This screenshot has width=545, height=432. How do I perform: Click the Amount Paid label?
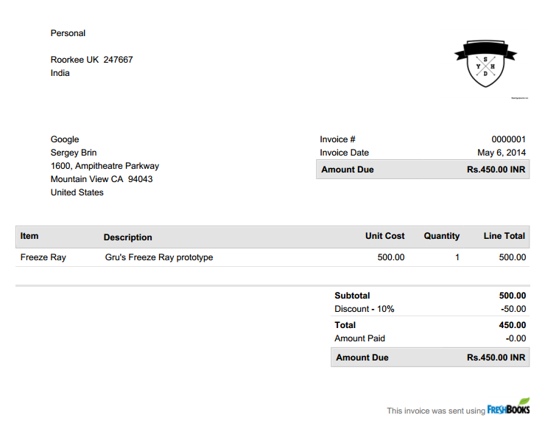click(359, 338)
